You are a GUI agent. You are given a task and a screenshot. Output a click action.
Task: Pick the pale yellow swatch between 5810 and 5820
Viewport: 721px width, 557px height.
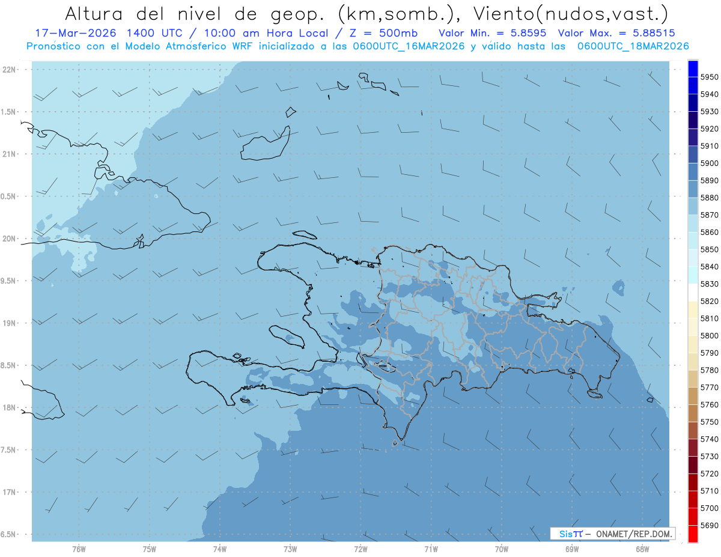pyautogui.click(x=693, y=310)
